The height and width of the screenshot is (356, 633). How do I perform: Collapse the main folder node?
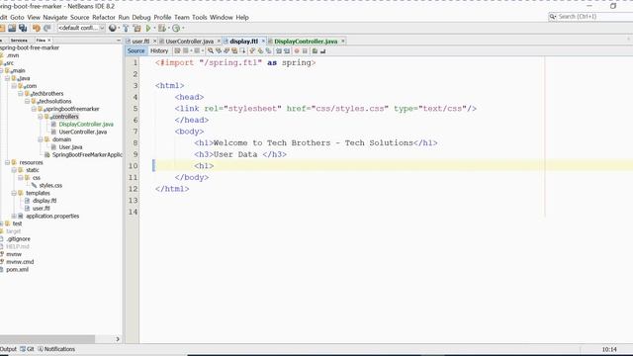click(x=2, y=70)
